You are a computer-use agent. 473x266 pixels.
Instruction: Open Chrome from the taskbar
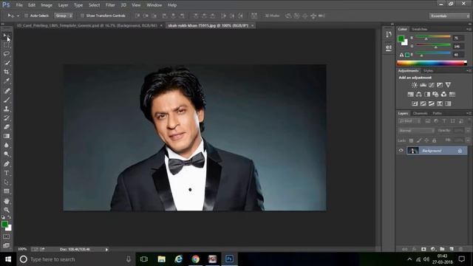click(195, 259)
